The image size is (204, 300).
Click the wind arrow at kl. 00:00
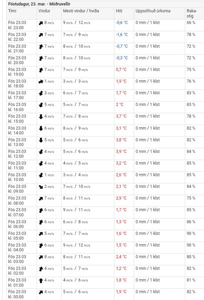41,292
